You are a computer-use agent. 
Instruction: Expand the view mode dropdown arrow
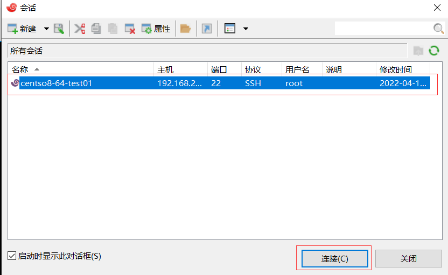[246, 29]
